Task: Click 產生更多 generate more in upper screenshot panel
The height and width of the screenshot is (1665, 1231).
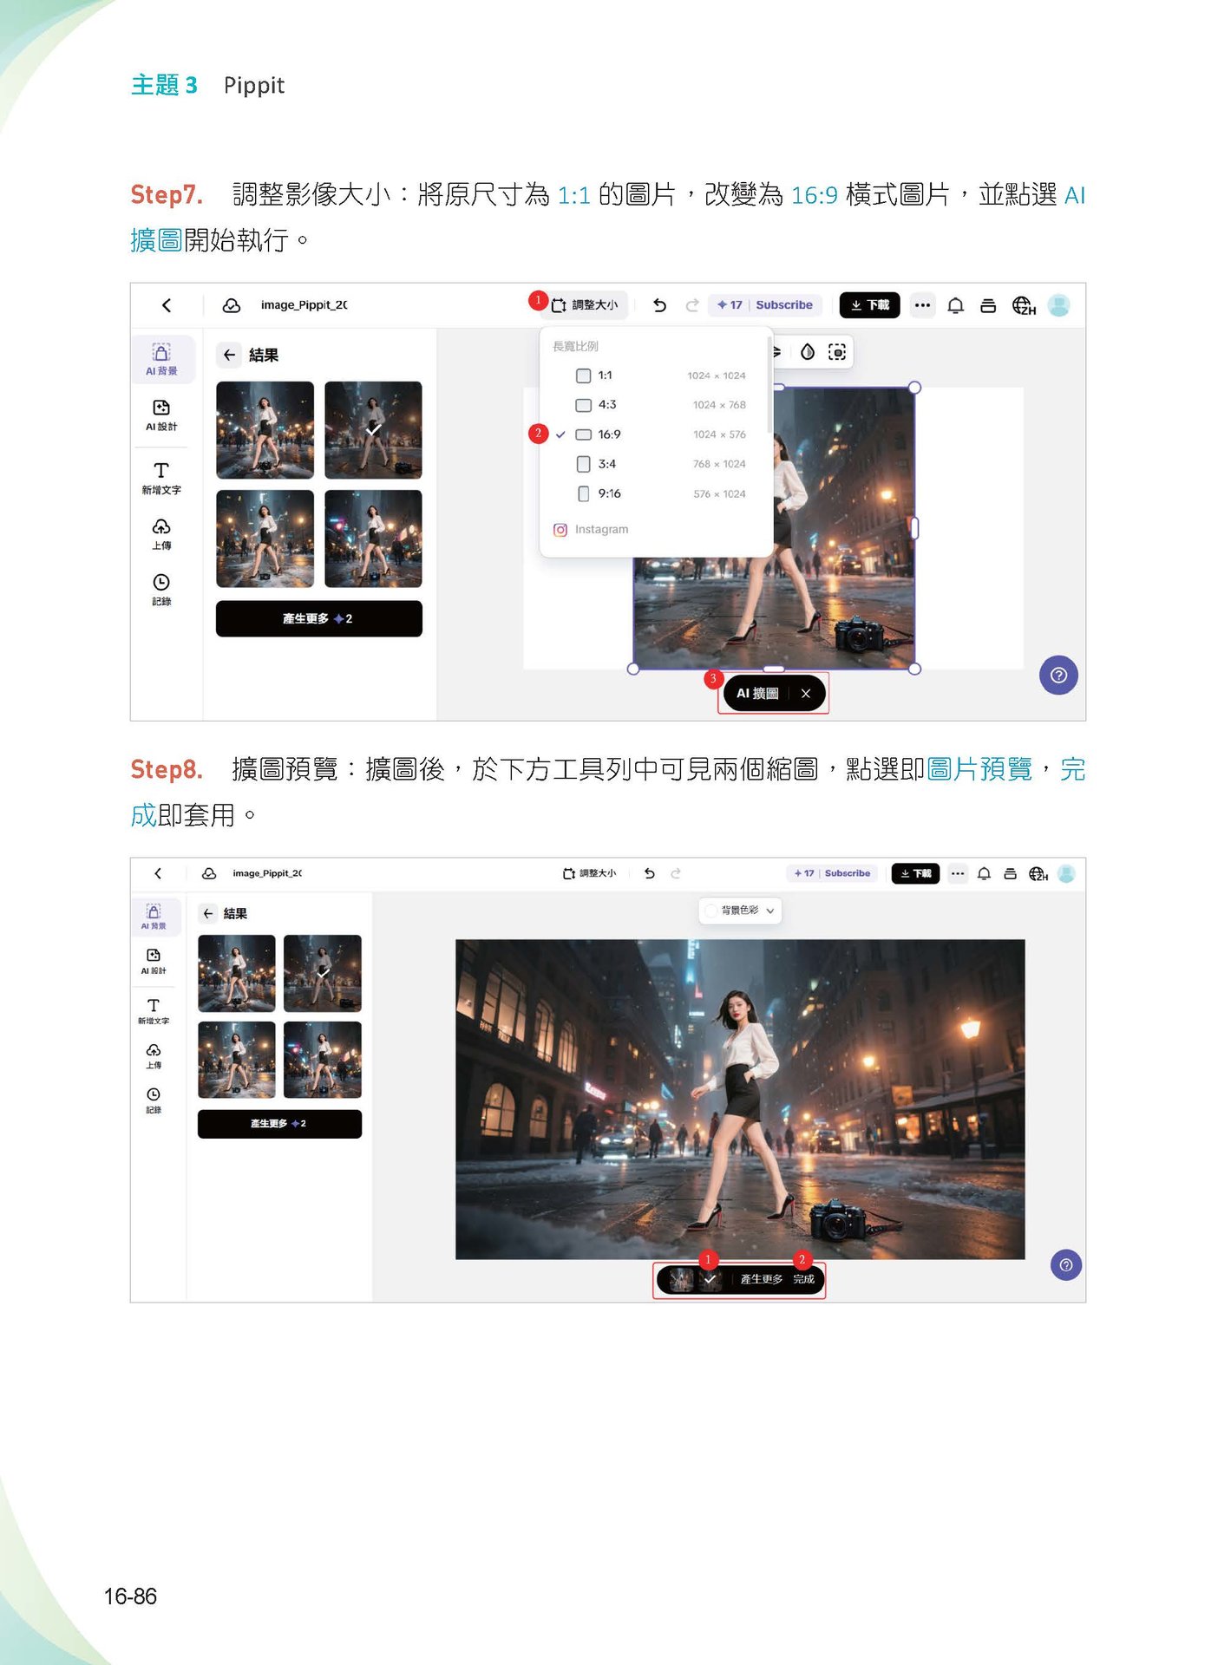Action: (318, 618)
